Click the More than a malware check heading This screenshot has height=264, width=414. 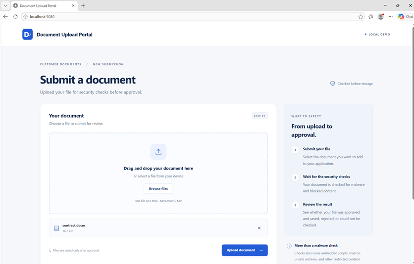click(x=316, y=245)
